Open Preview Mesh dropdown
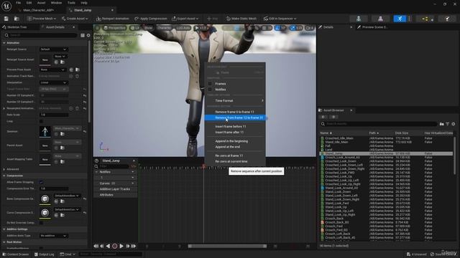 (42, 19)
